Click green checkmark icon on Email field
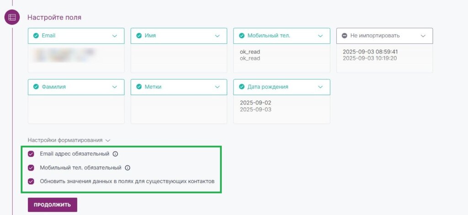The width and height of the screenshot is (468, 215). coord(36,36)
